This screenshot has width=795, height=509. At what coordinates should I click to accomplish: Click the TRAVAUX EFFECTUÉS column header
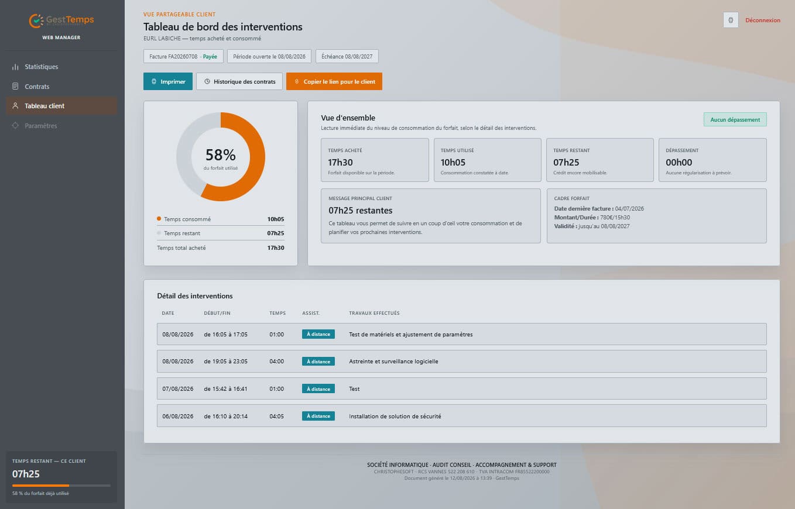374,313
